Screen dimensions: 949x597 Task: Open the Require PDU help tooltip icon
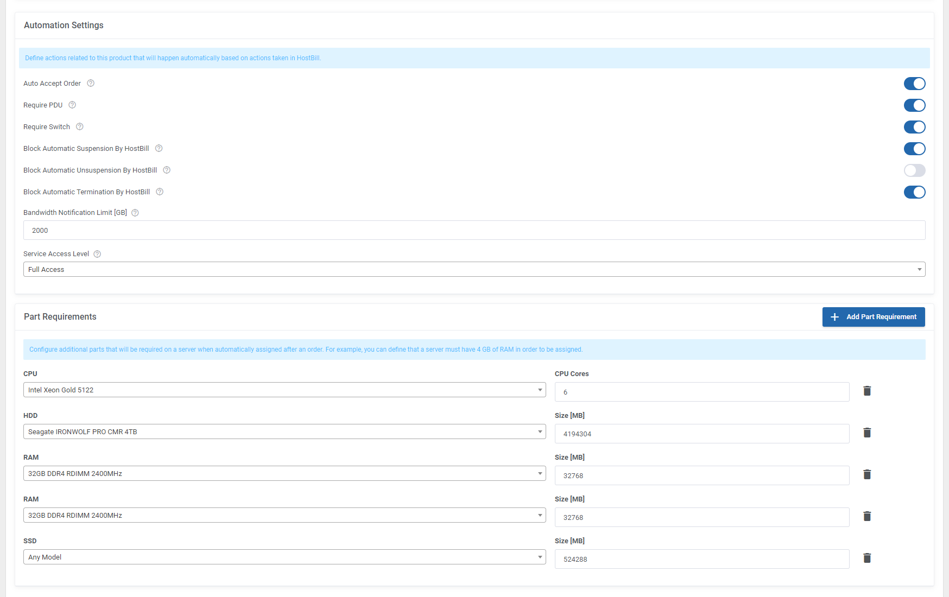(x=72, y=105)
